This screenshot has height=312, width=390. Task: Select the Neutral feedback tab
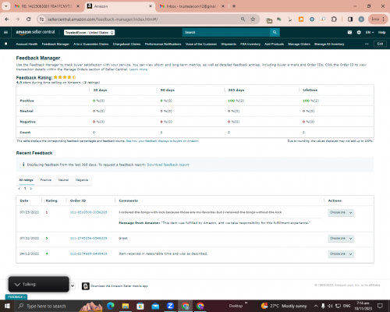[x=63, y=180]
